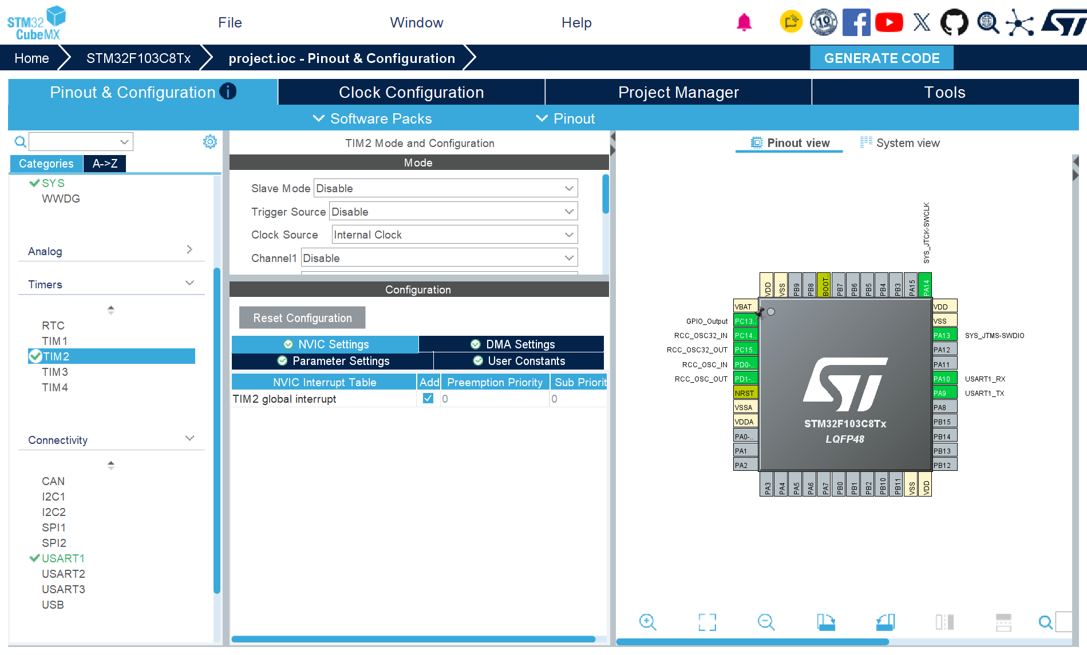The image size is (1087, 655).
Task: Open the YouTube channel icon
Action: (x=889, y=23)
